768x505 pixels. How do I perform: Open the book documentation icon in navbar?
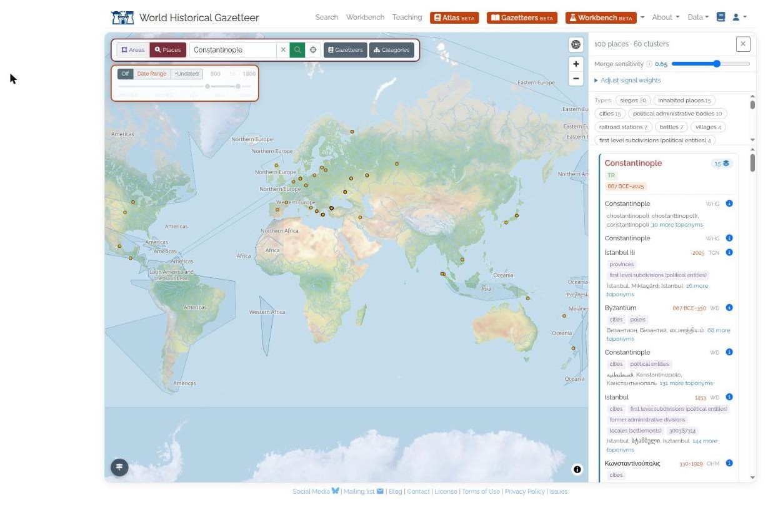pos(721,17)
